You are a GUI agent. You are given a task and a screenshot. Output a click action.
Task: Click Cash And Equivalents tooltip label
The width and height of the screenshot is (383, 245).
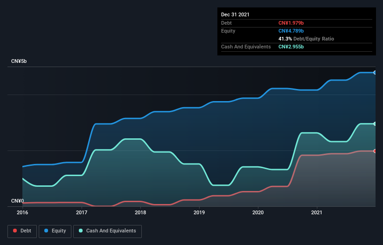pos(246,47)
